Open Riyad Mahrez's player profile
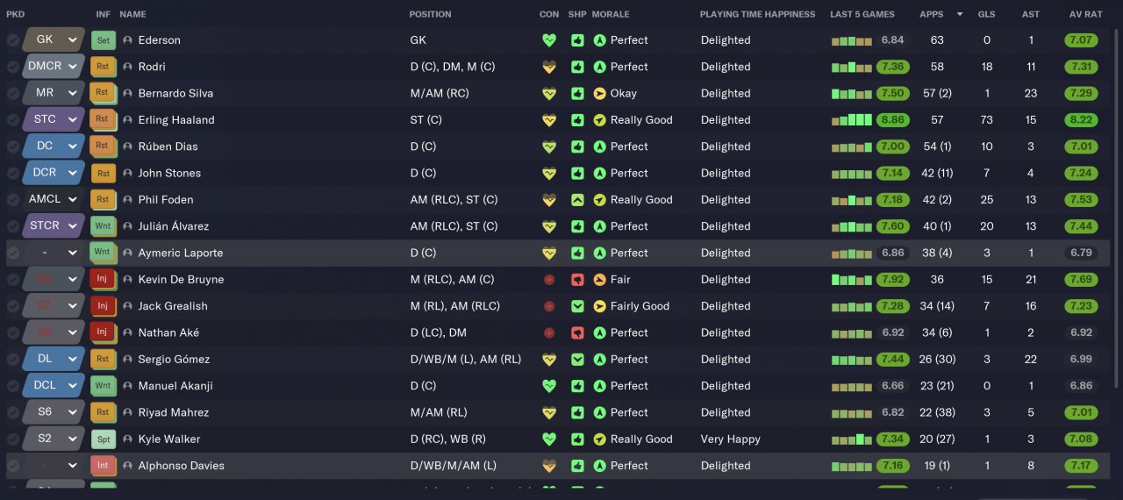Screen dimensions: 1123x500 [173, 412]
